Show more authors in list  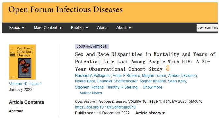[152, 87]
